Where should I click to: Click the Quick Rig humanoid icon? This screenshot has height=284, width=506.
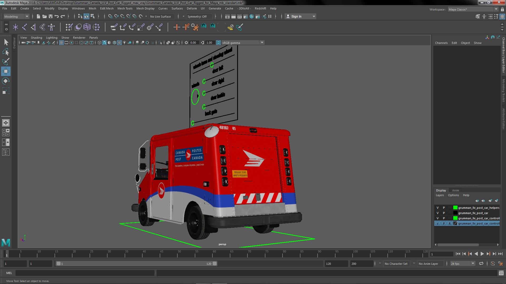[x=51, y=27]
